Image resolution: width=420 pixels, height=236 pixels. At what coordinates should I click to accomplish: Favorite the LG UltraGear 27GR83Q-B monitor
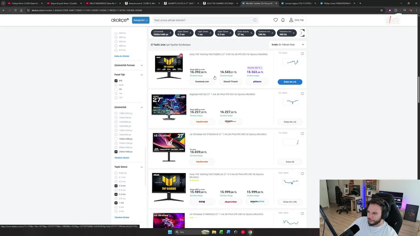point(302,214)
